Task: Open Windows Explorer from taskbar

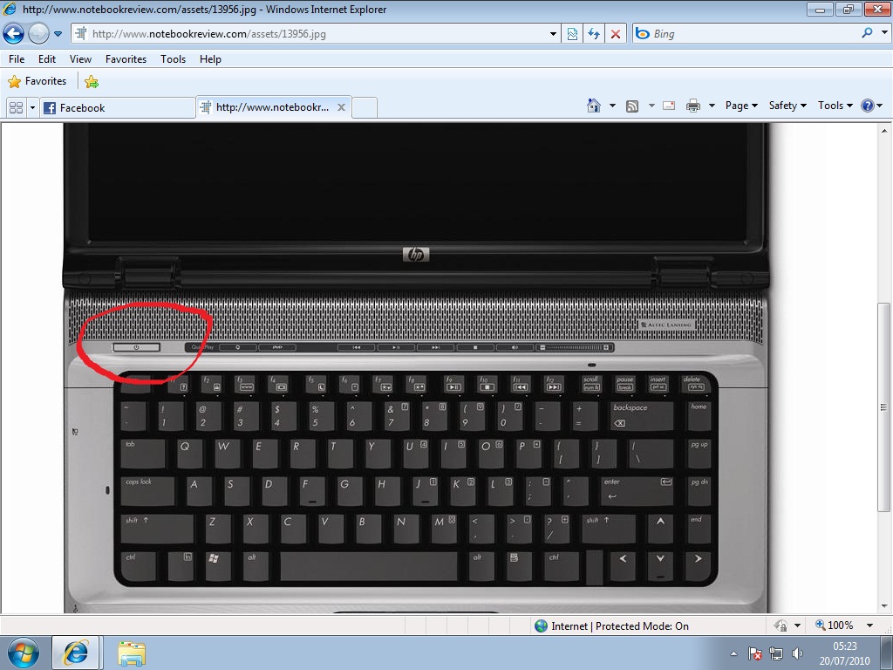Action: point(132,653)
